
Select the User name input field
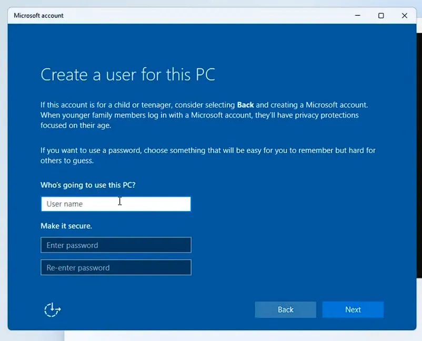click(x=116, y=204)
